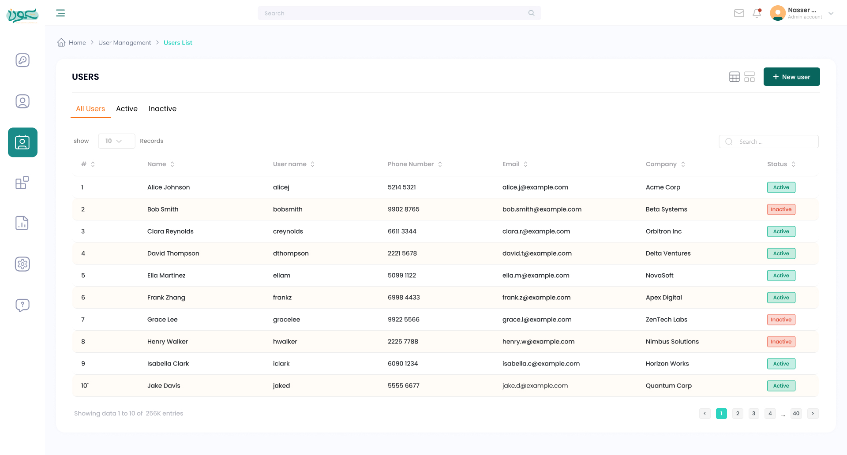Go to pagination page 3
Image resolution: width=847 pixels, height=455 pixels.
pyautogui.click(x=753, y=414)
